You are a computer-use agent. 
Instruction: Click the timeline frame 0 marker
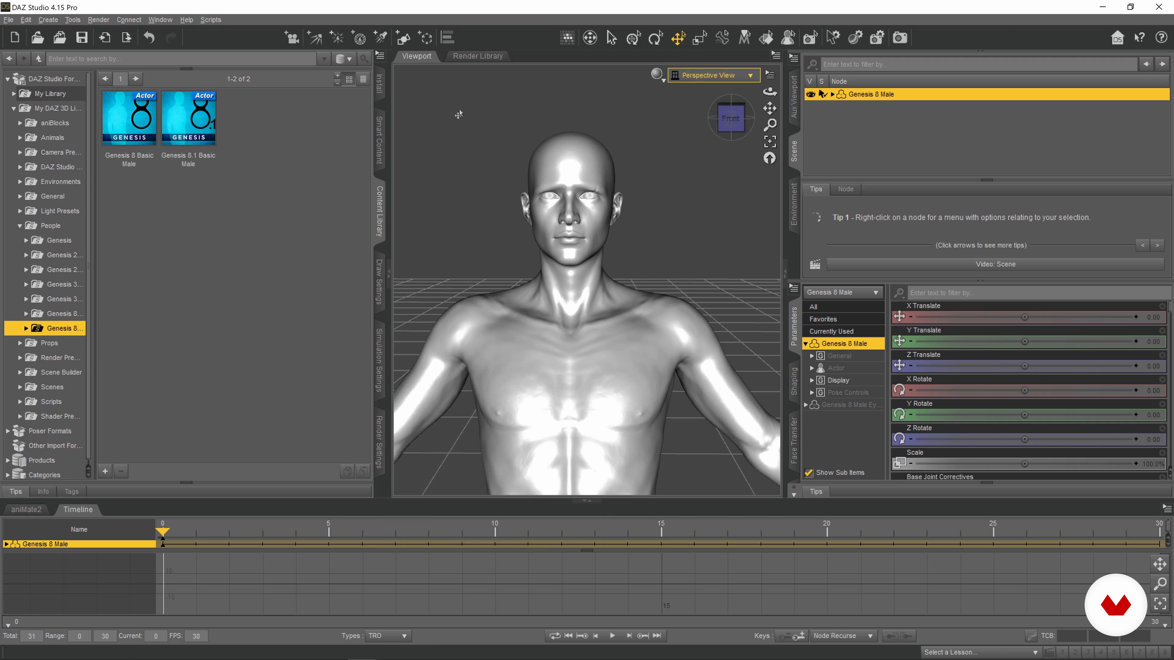[163, 531]
